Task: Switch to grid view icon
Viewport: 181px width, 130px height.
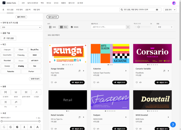Action: tap(62, 27)
